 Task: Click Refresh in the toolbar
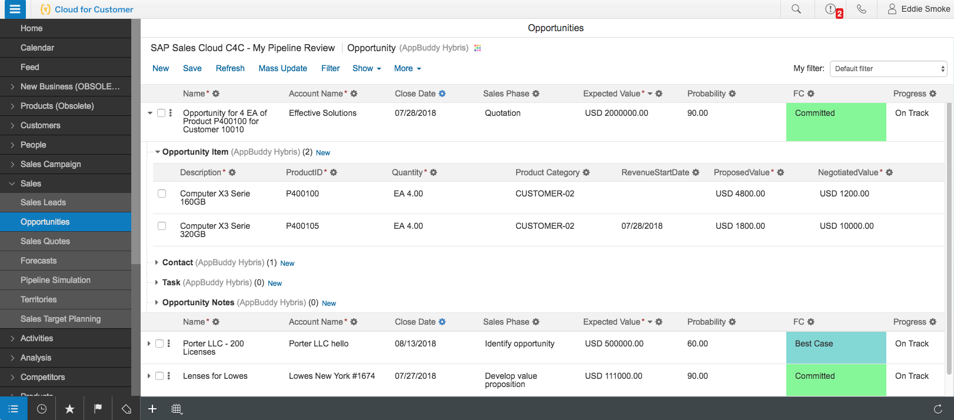[x=230, y=68]
